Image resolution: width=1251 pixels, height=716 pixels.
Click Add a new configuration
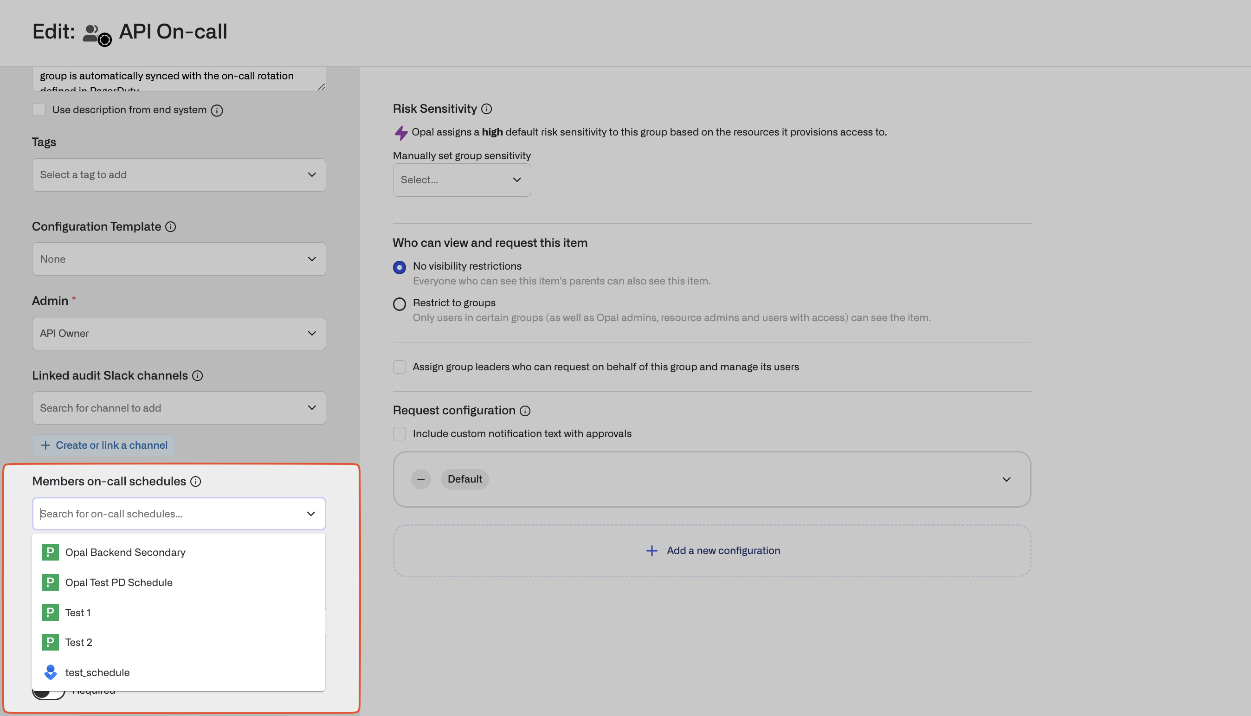pyautogui.click(x=712, y=550)
